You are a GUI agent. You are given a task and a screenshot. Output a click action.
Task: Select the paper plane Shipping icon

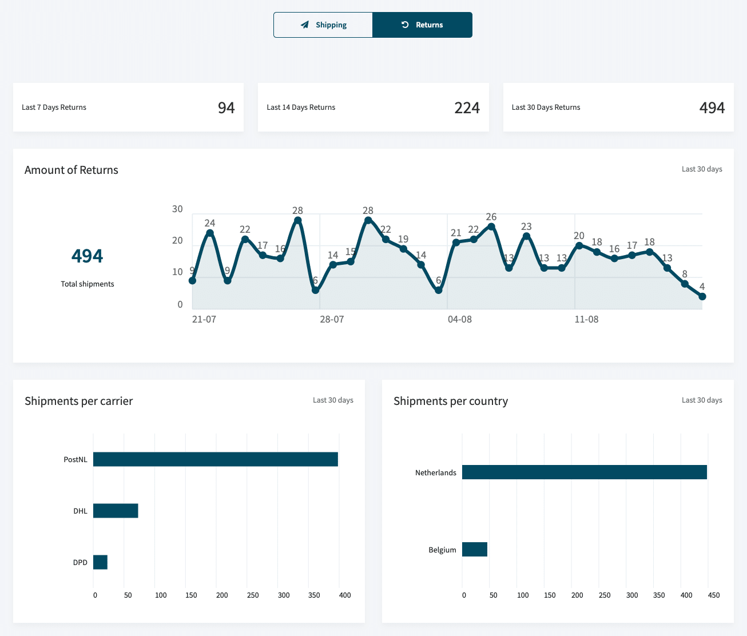[304, 25]
